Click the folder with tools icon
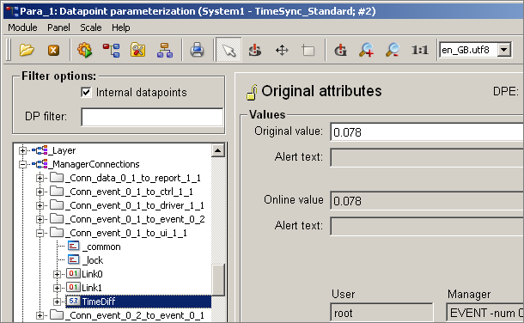Viewport: 524px width, 323px height. tap(138, 50)
